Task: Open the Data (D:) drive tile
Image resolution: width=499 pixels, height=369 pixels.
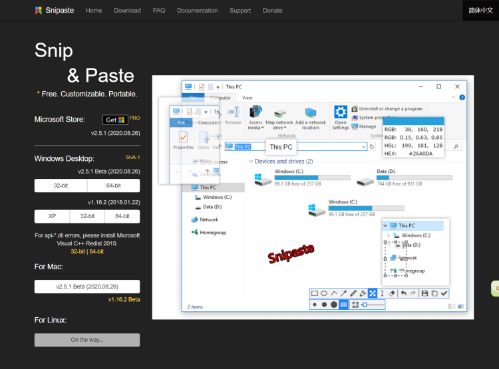Action: 405,178
